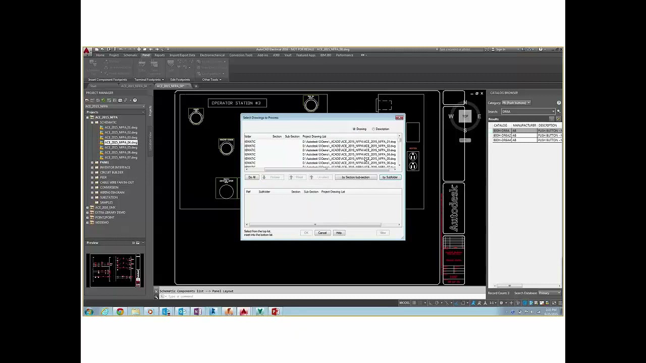The width and height of the screenshot is (646, 363).
Task: Click the TOP face of the ViewCube
Action: coord(465,116)
